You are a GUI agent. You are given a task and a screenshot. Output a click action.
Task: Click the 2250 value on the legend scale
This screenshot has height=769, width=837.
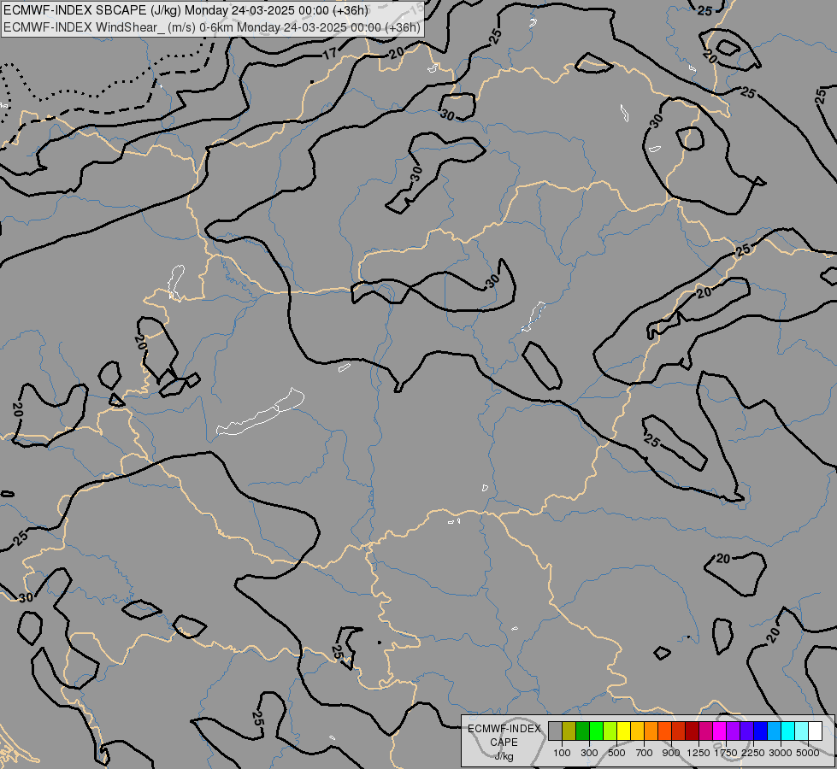pos(753,753)
